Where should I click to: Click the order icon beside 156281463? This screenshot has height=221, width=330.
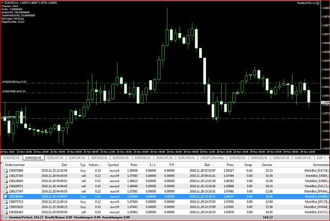click(x=6, y=212)
